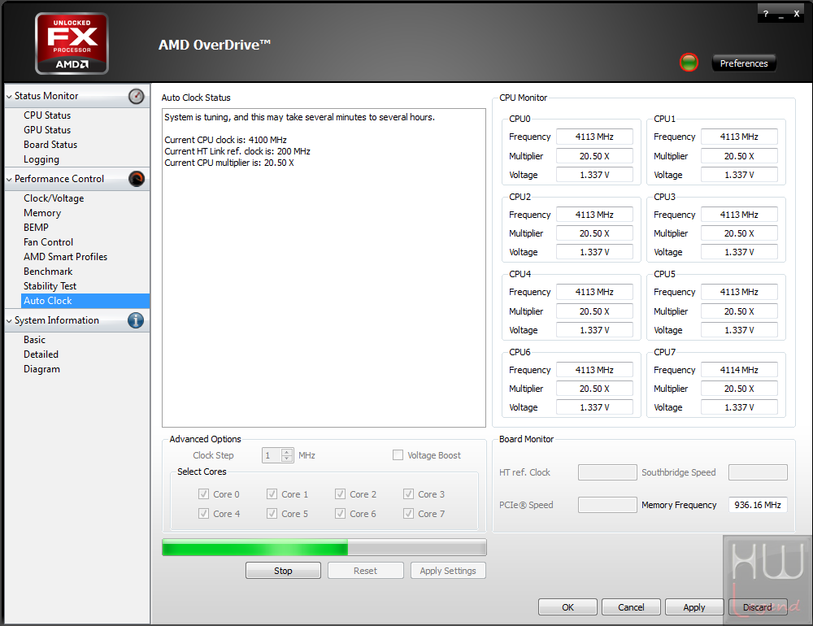The width and height of the screenshot is (813, 626).
Task: Click the CPU1 Multiplier field
Action: click(x=739, y=156)
